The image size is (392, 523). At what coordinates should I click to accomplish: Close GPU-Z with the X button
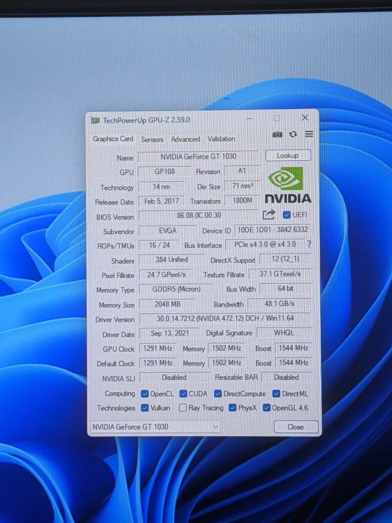304,118
